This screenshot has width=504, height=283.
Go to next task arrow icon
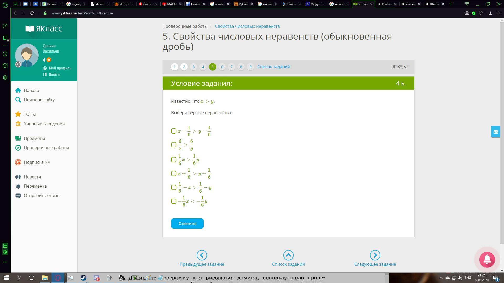[x=375, y=255]
